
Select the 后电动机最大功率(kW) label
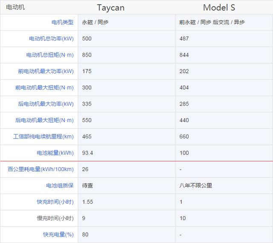(46, 104)
